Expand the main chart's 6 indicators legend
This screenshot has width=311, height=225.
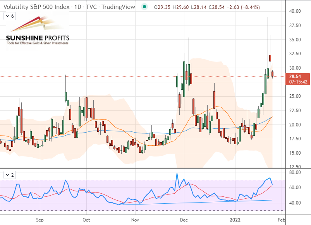[10, 16]
